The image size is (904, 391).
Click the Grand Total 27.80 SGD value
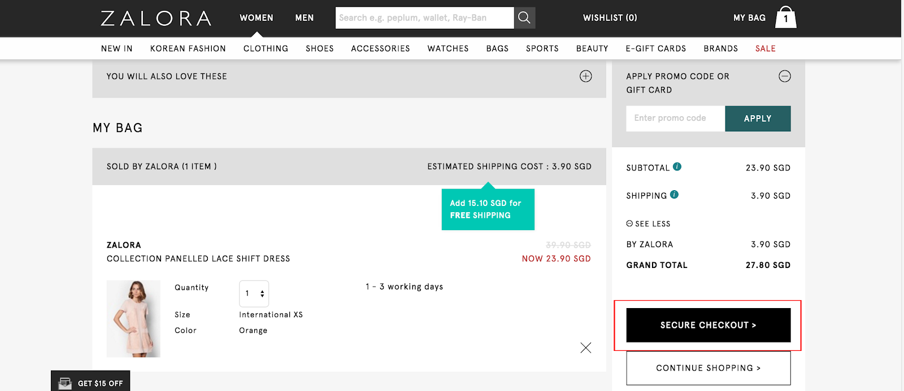pos(768,265)
